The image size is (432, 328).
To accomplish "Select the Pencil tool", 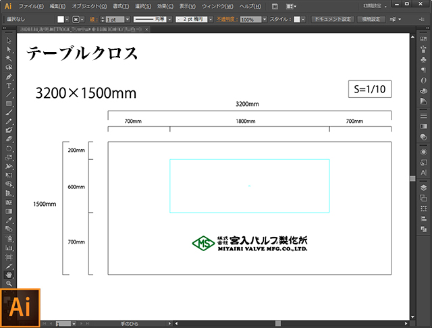I will tap(9, 121).
